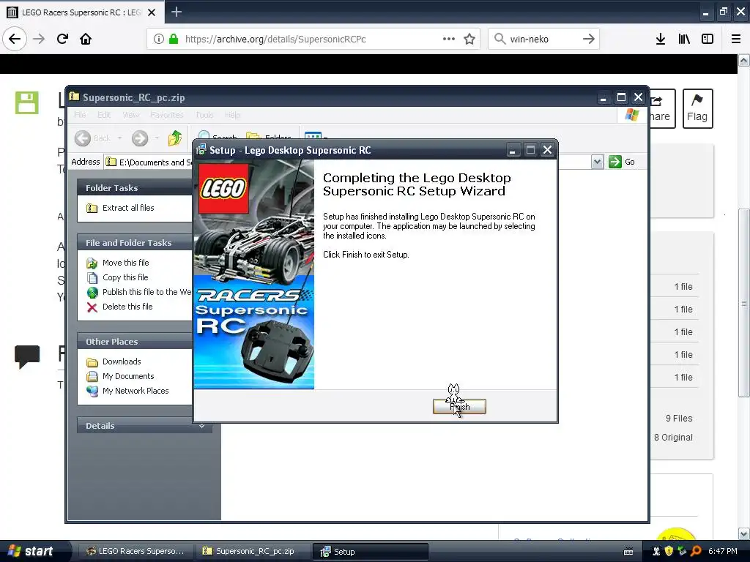Click Explorer Forward button in zip window
Viewport: 750px width, 562px height.
(x=140, y=138)
